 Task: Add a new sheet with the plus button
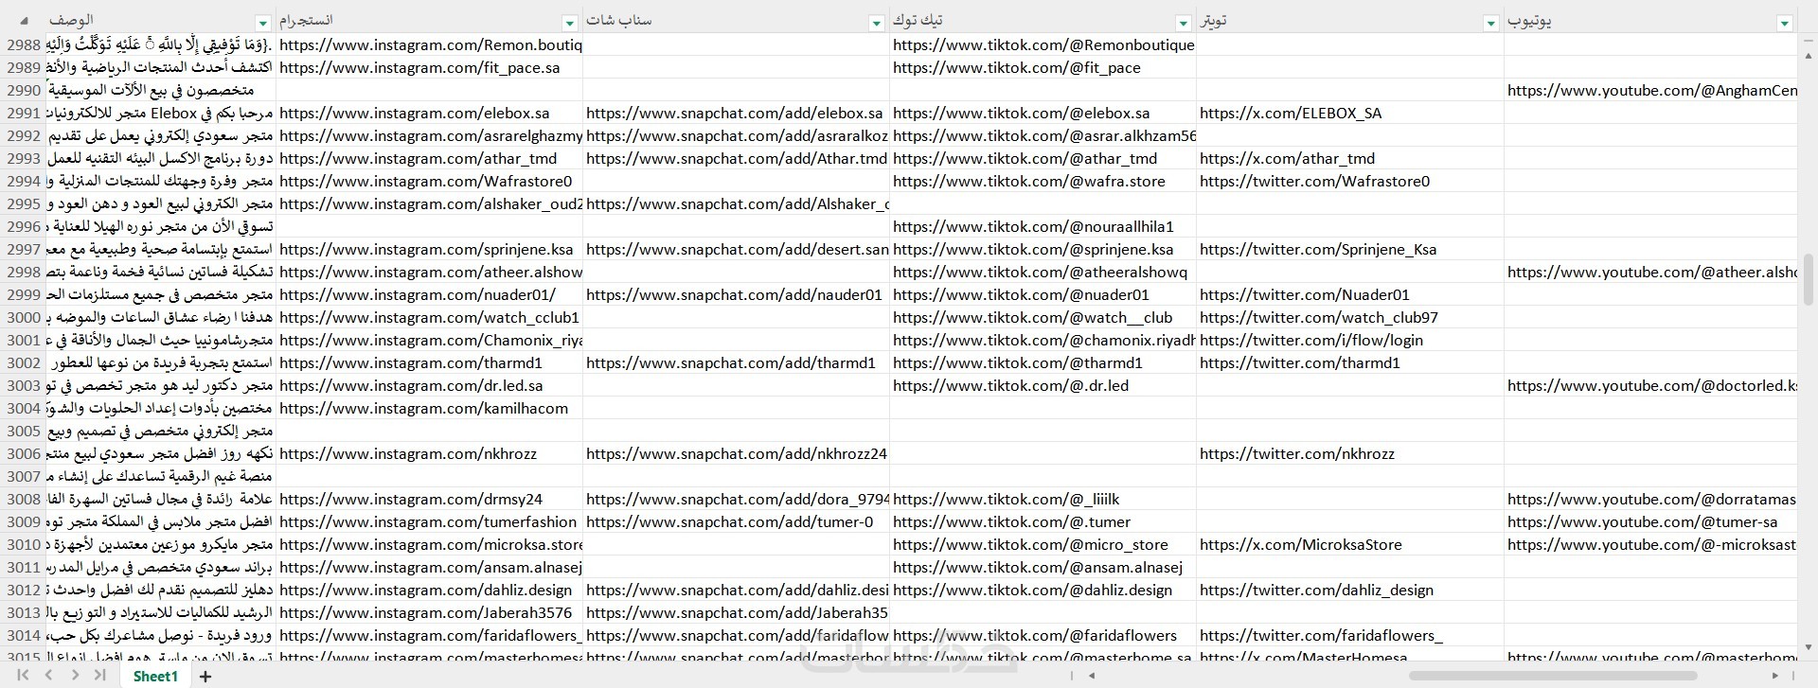[x=205, y=676]
